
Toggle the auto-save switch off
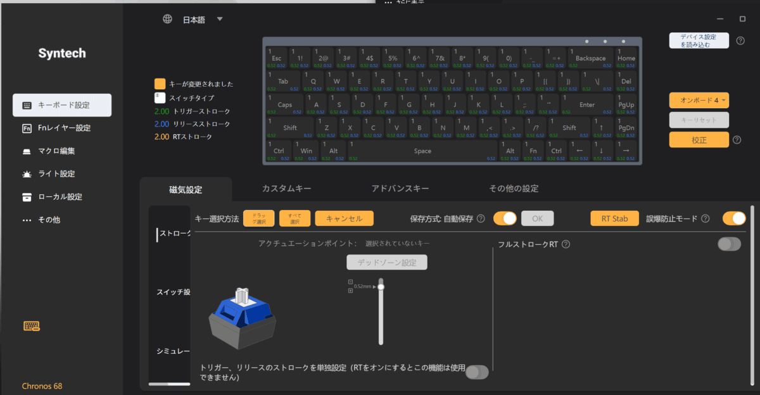pyautogui.click(x=505, y=218)
